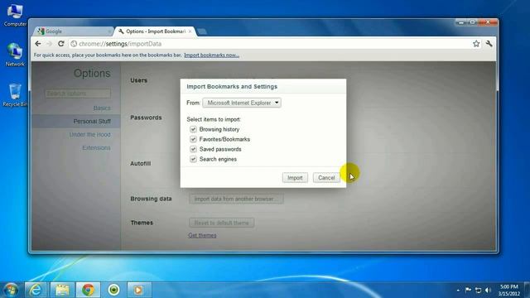Close the Google tab
This screenshot has width=530, height=298.
(x=109, y=31)
